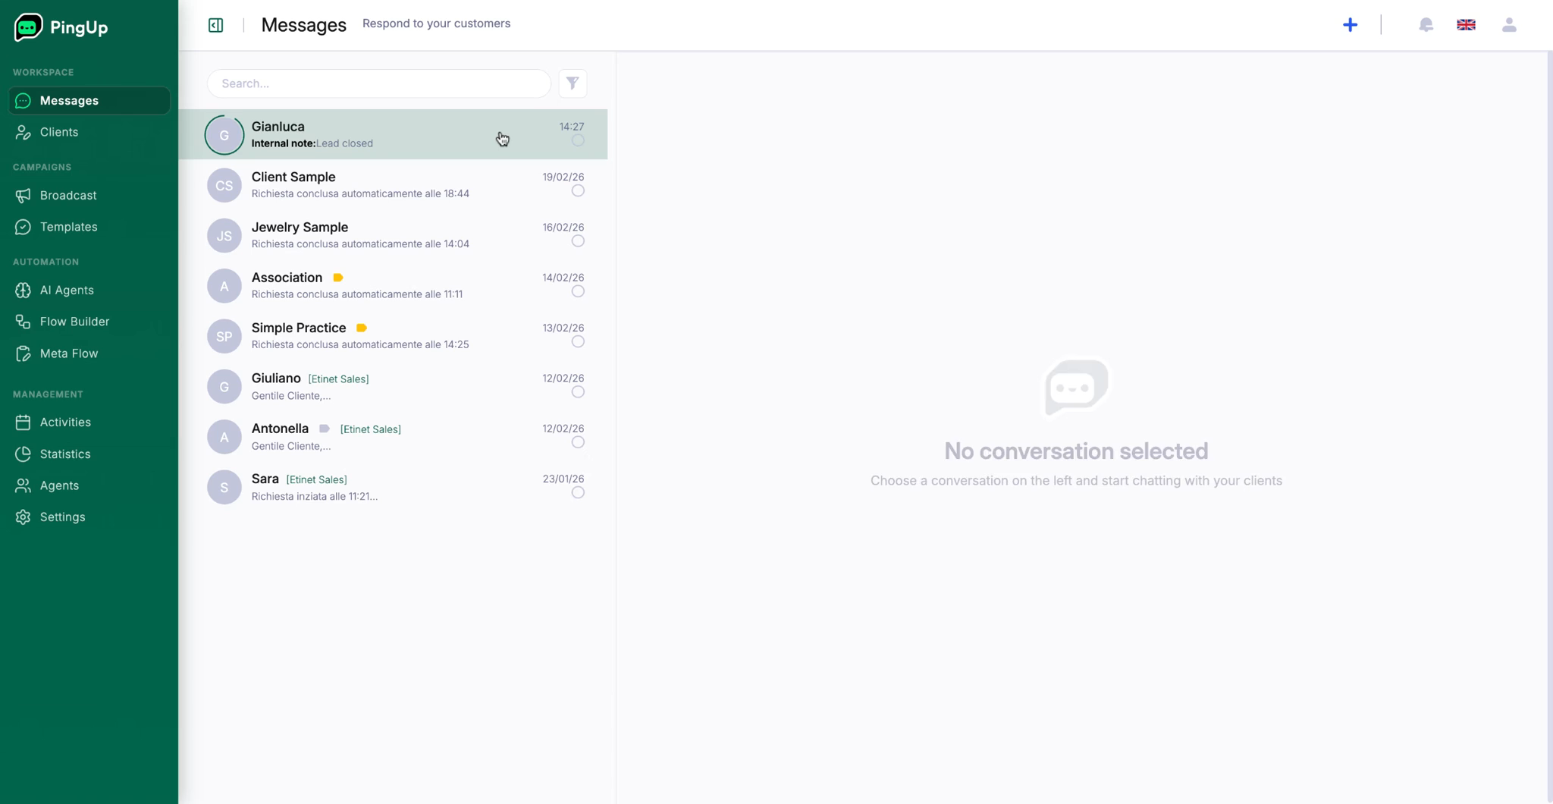Image resolution: width=1553 pixels, height=804 pixels.
Task: Navigate to the Statistics page
Action: click(65, 454)
